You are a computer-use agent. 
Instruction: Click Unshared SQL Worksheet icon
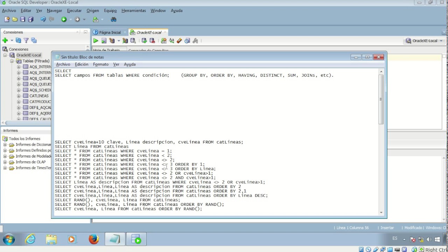tap(164, 41)
